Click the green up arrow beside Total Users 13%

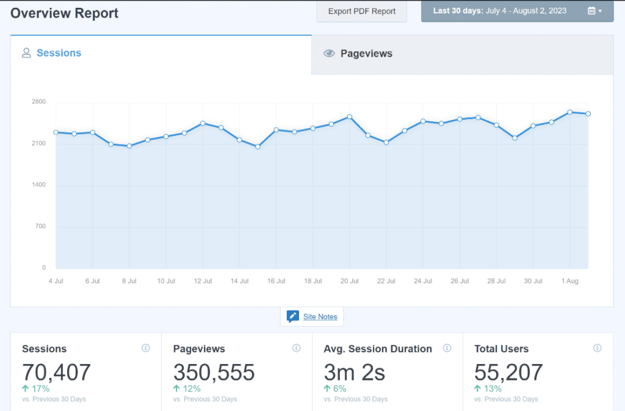[x=479, y=388]
